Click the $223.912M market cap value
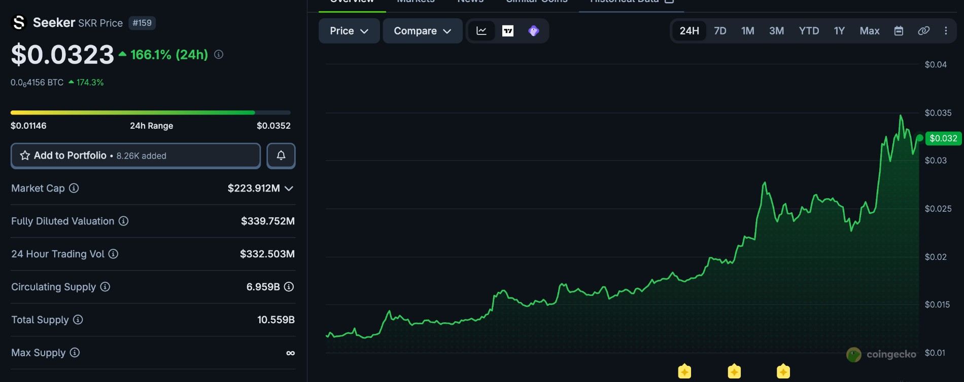The height and width of the screenshot is (382, 964). point(254,188)
